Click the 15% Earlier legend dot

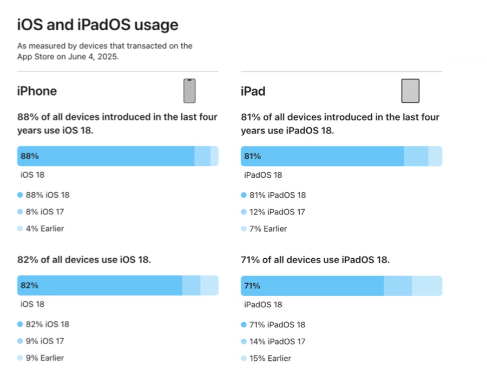243,358
